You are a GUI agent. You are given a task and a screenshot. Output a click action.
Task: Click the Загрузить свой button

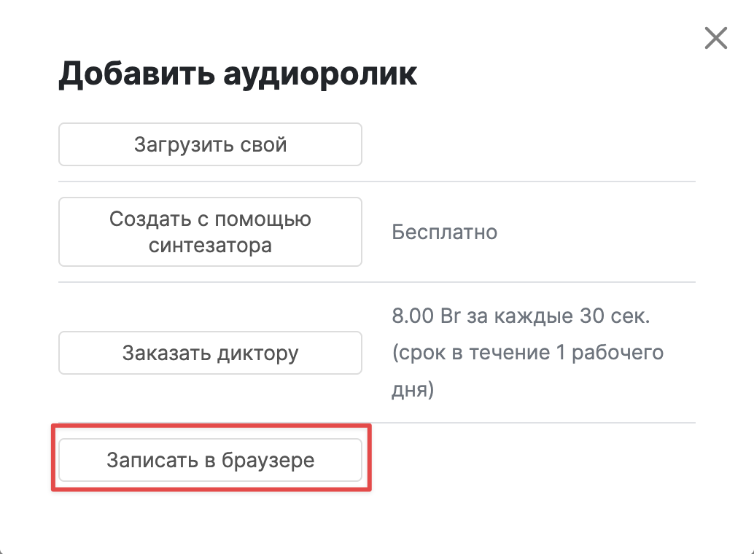tap(210, 144)
